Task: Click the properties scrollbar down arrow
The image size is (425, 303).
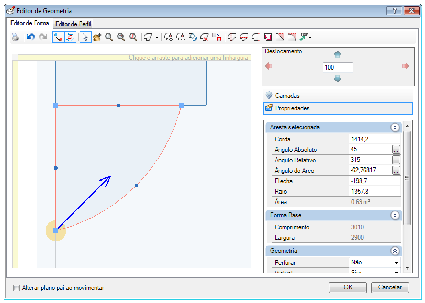Action: coord(407,268)
